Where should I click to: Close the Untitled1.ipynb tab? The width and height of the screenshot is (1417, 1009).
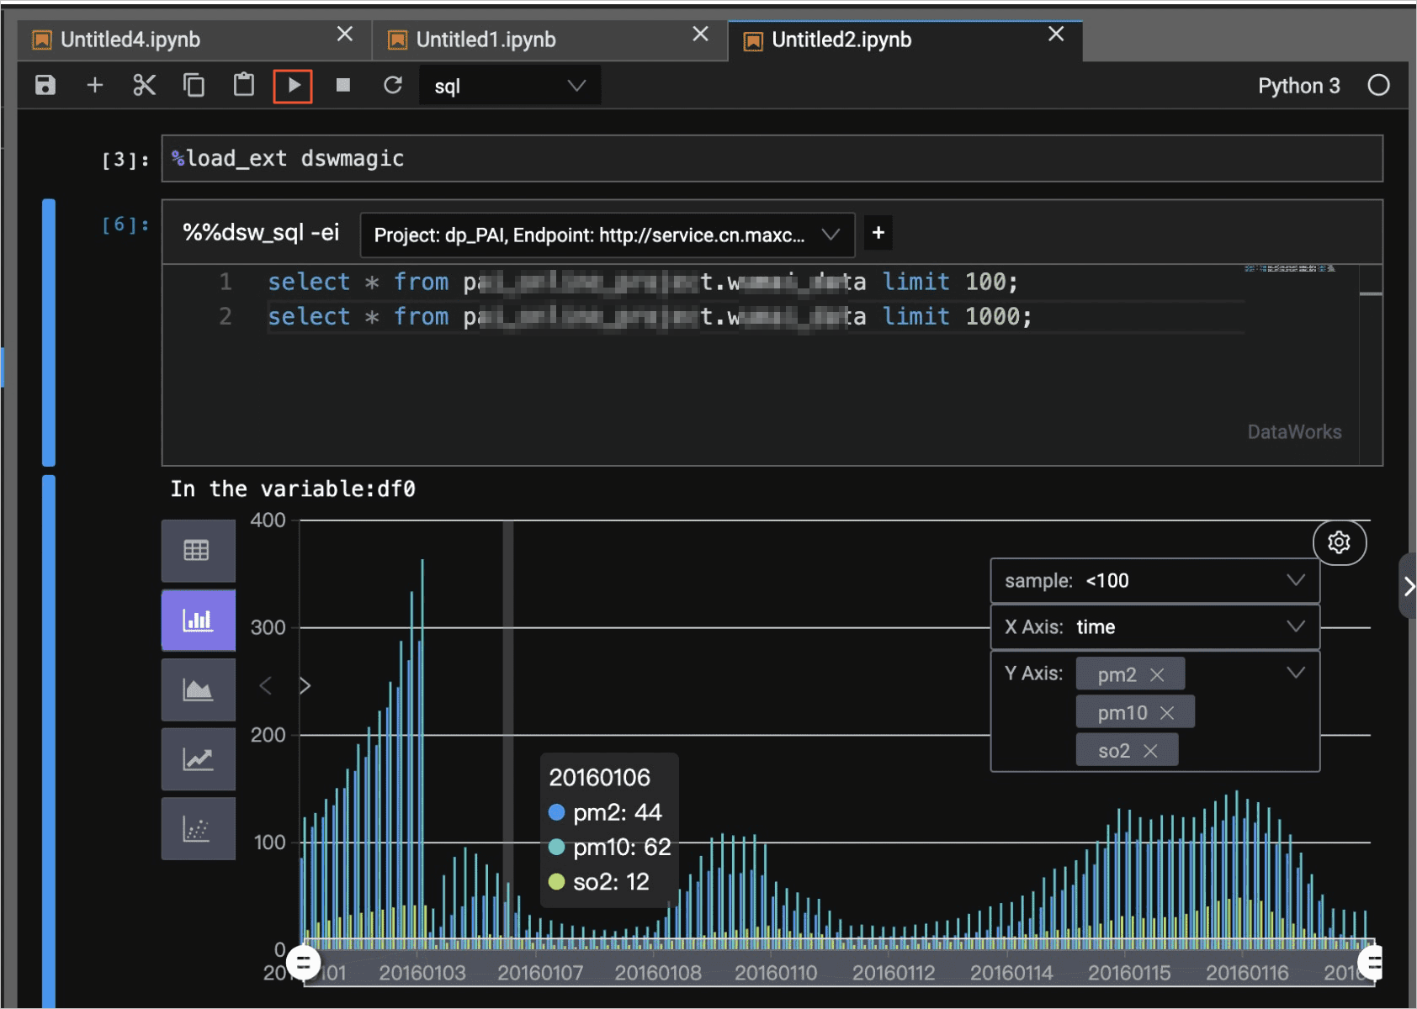point(700,34)
